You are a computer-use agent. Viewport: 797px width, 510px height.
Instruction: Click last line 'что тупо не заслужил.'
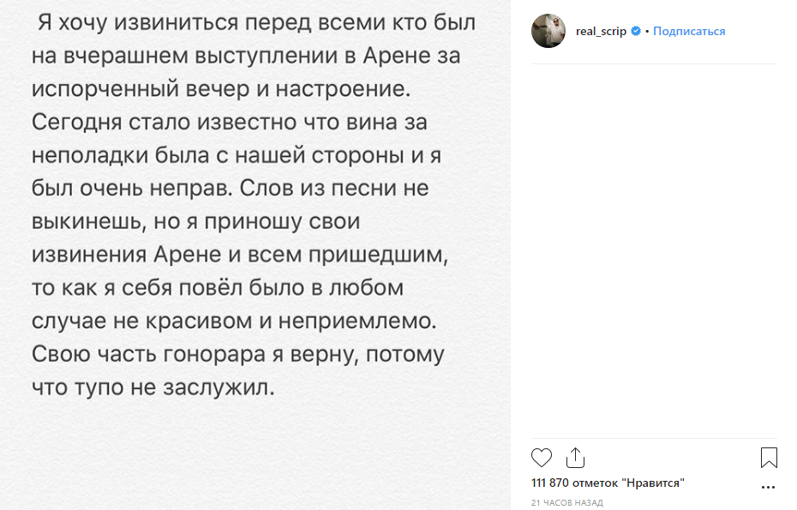(153, 387)
